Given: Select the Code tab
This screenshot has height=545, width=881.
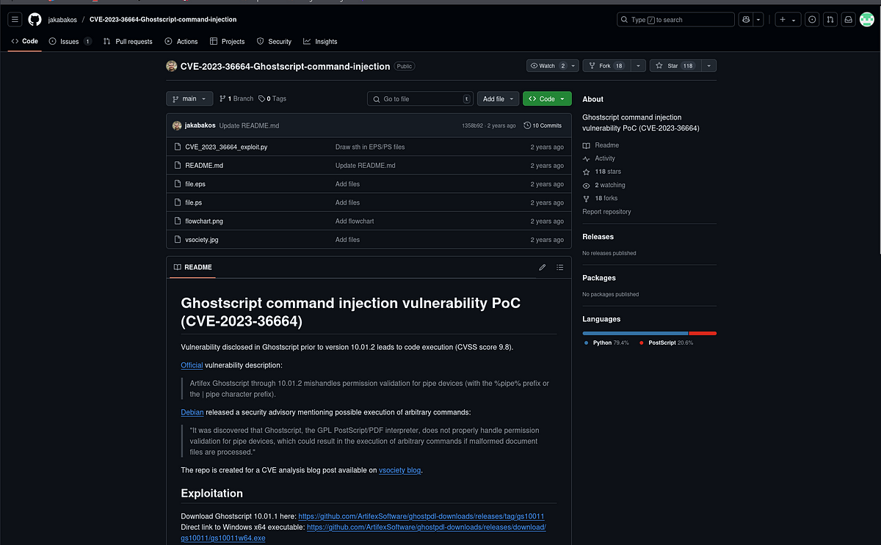Looking at the screenshot, I should pos(24,42).
